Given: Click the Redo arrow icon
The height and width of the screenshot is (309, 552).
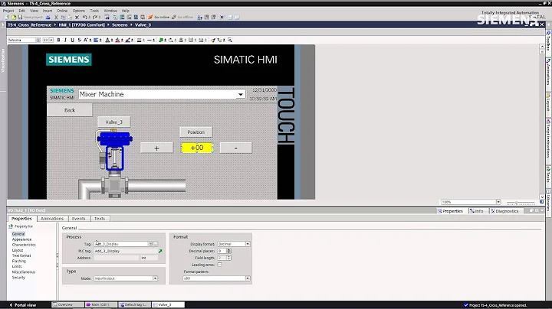Looking at the screenshot, I should [x=95, y=17].
